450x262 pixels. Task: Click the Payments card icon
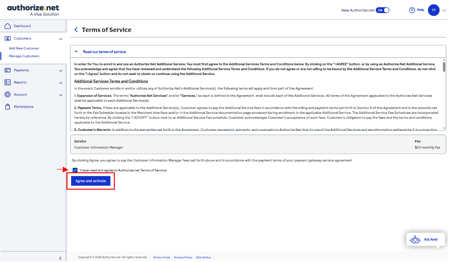[x=8, y=70]
